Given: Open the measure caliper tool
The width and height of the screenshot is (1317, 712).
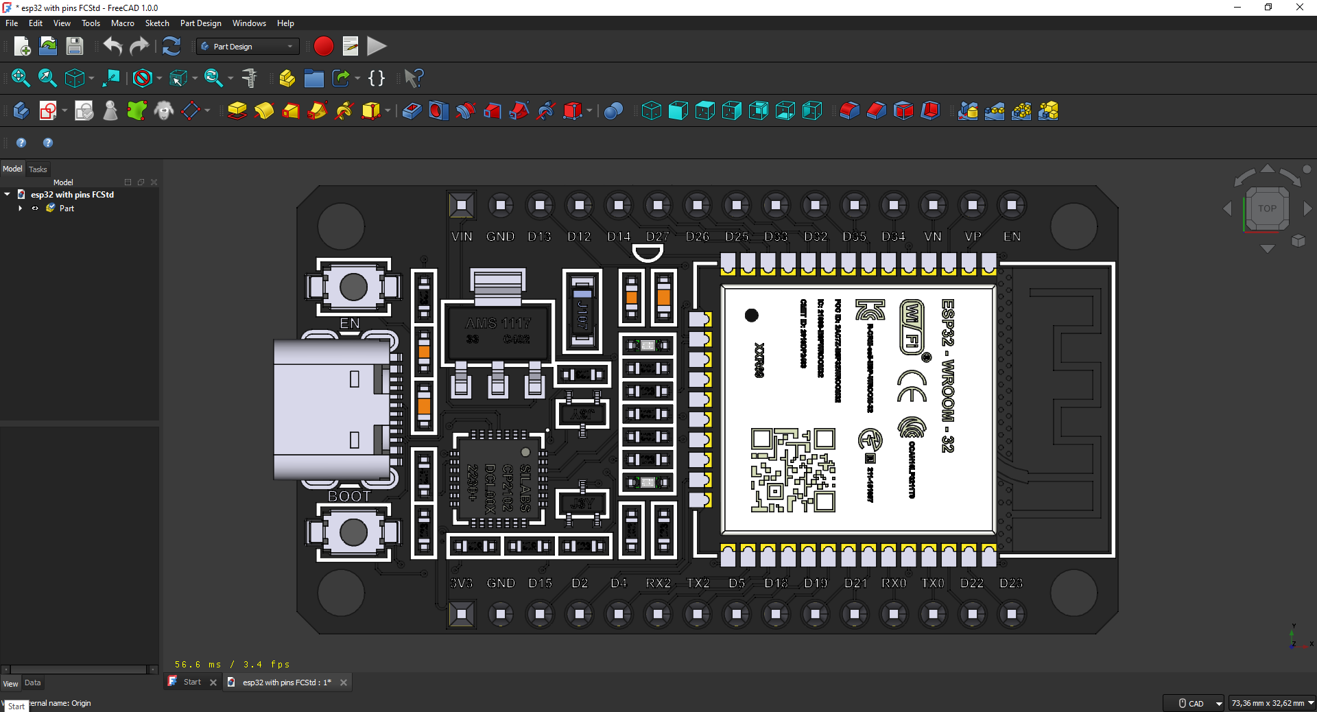Looking at the screenshot, I should click(249, 78).
